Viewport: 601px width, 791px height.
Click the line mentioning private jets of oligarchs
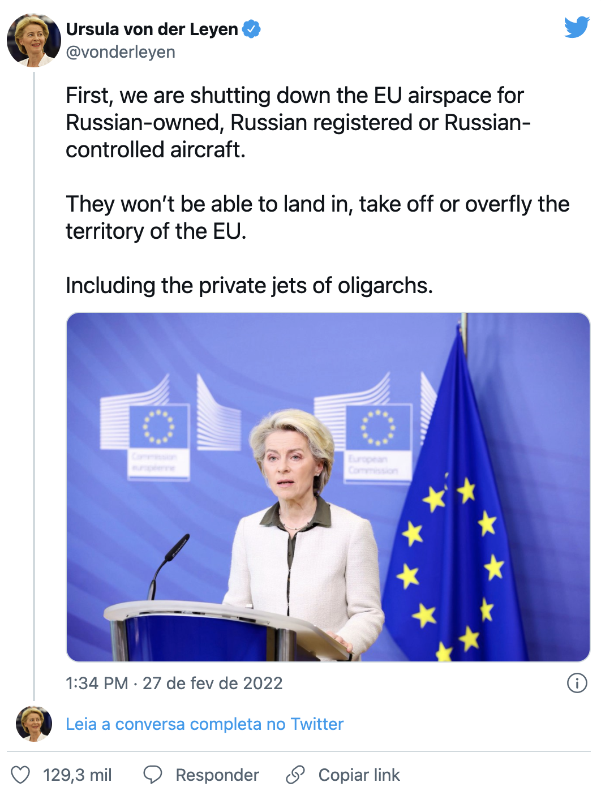(x=249, y=286)
